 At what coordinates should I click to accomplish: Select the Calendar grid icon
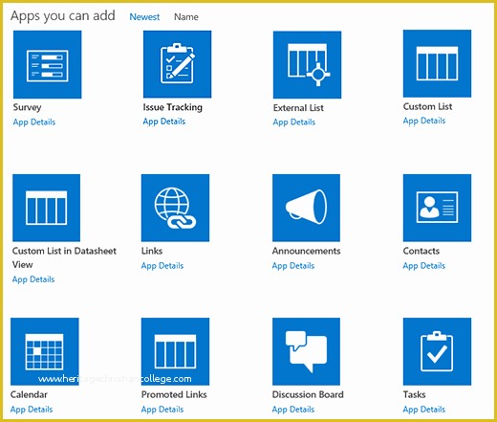tap(45, 351)
